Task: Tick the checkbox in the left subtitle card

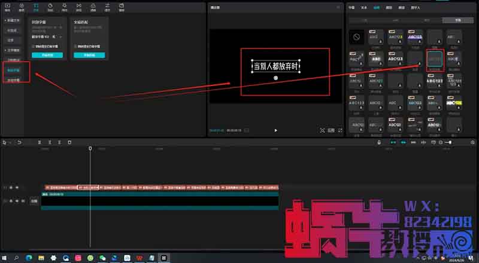Action: click(33, 45)
